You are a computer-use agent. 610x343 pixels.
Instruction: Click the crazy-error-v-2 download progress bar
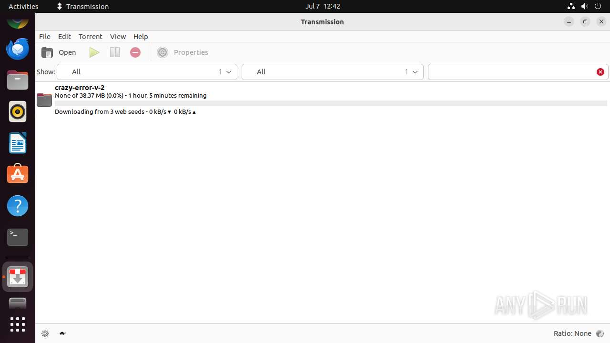coord(331,103)
